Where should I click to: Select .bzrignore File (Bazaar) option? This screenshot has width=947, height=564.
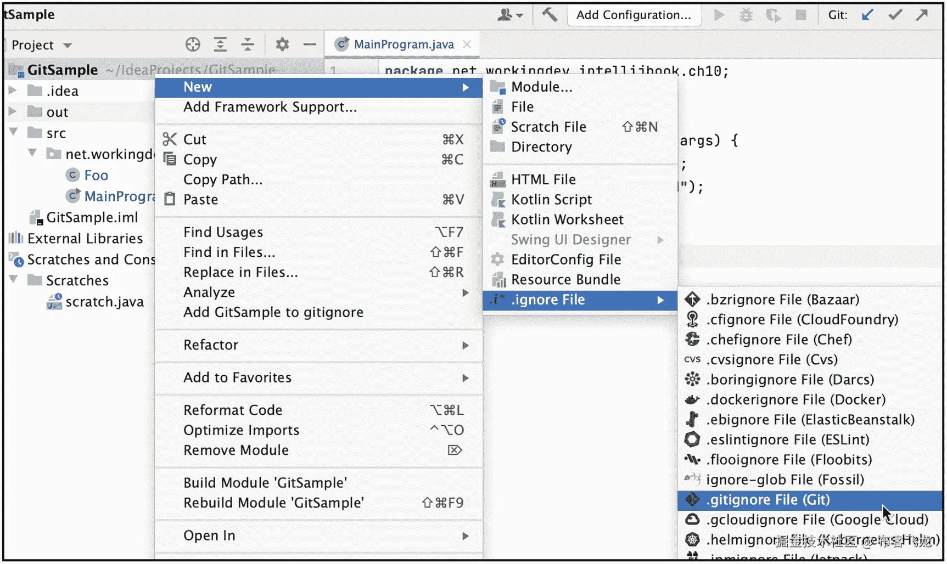tap(810, 300)
